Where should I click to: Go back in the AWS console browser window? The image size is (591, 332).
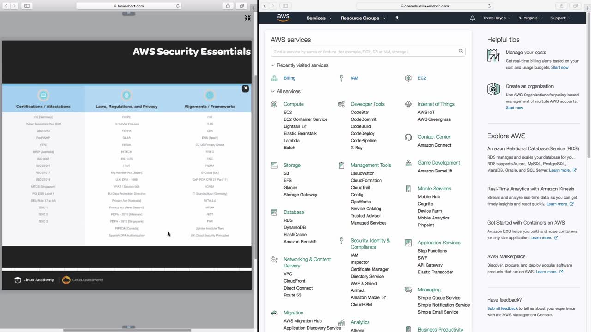pos(265,6)
